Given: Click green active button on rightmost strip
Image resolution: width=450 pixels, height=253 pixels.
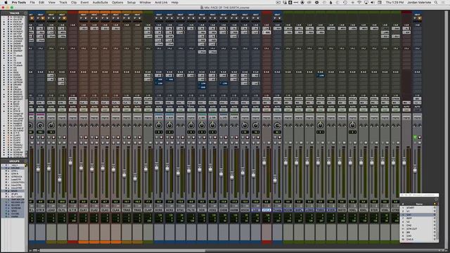Looking at the screenshot, I should click(x=415, y=138).
